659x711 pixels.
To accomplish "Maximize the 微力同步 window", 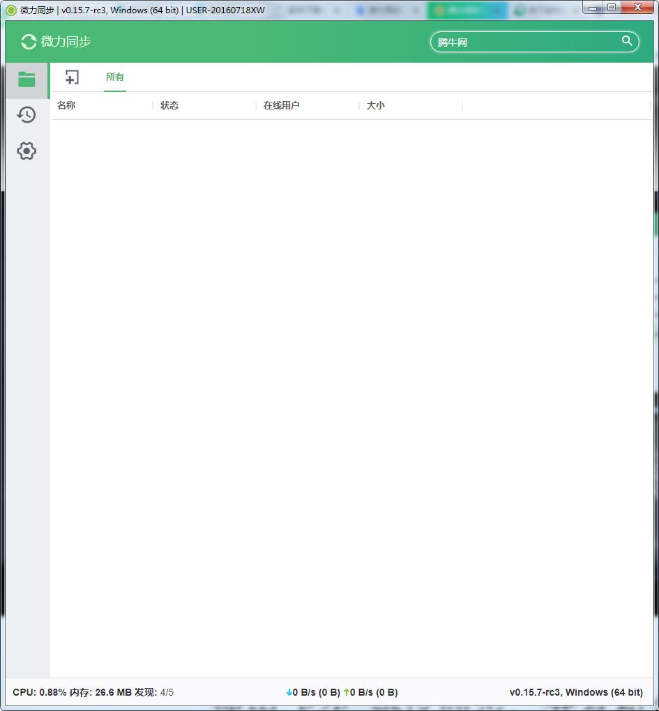I will coord(612,7).
